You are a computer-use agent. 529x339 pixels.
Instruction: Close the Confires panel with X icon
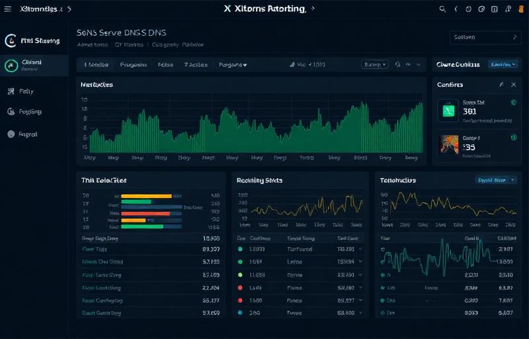(x=512, y=85)
